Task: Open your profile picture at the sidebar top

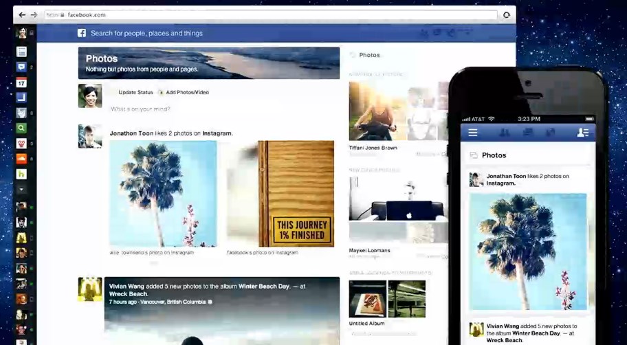Action: pyautogui.click(x=21, y=32)
